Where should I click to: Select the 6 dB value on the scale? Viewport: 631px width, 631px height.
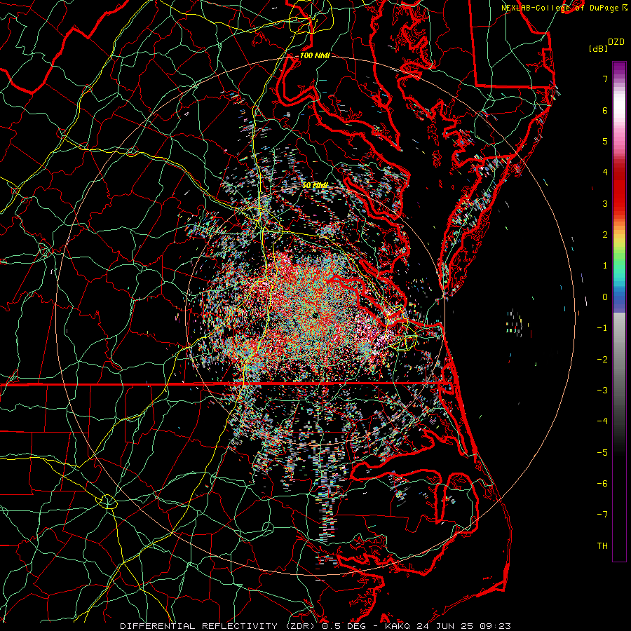click(605, 110)
